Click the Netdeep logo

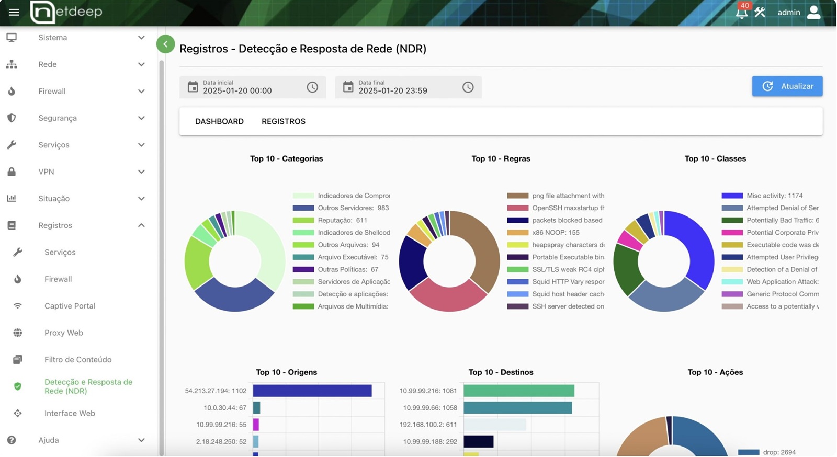tap(66, 12)
